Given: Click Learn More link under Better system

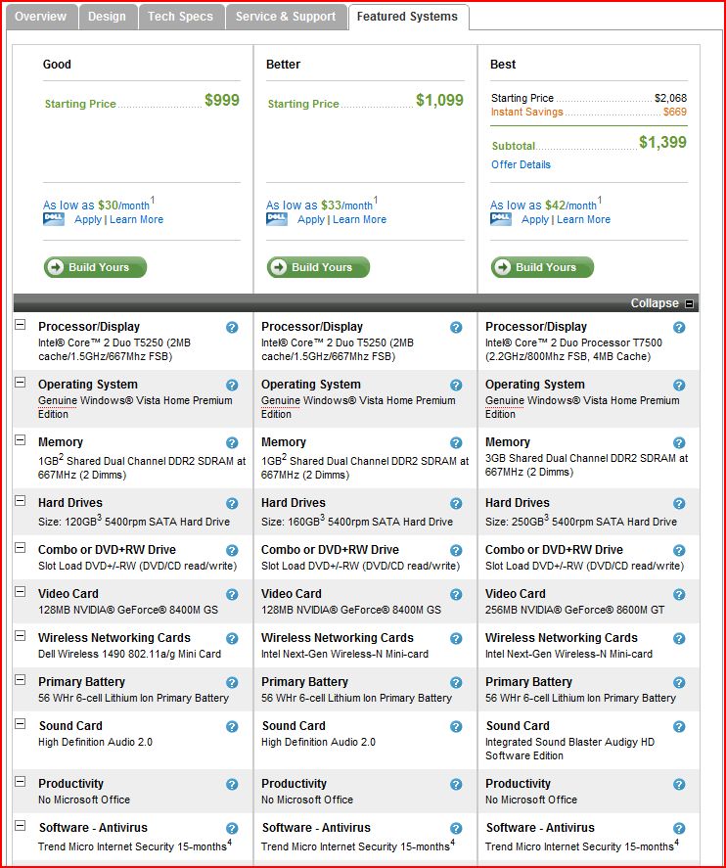Looking at the screenshot, I should [x=360, y=219].
